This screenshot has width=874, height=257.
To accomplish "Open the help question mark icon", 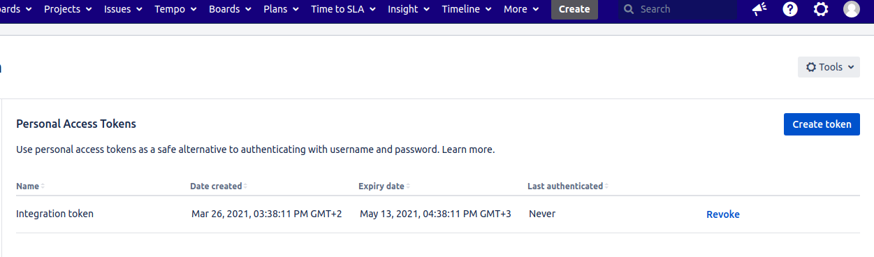I will pos(790,9).
